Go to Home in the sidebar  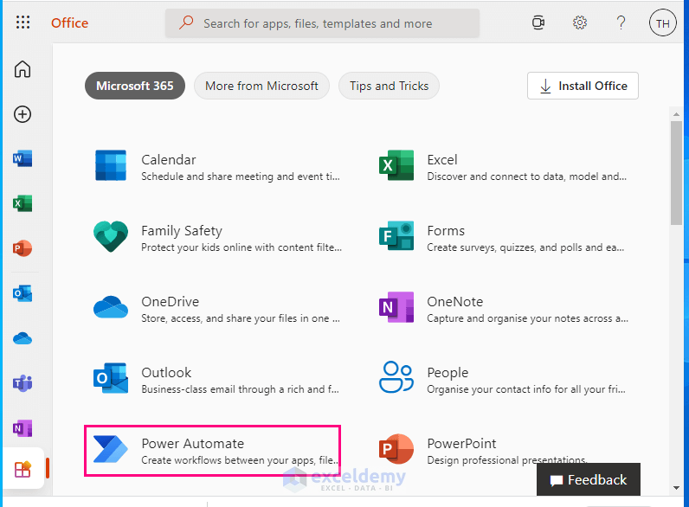coord(23,70)
